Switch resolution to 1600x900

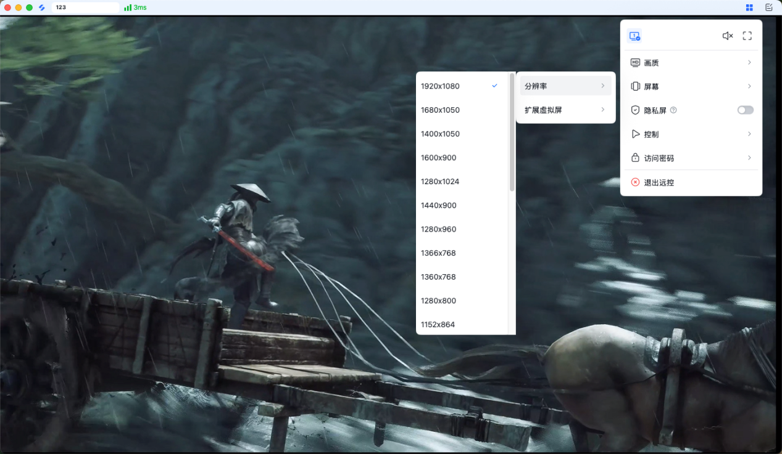pos(462,158)
